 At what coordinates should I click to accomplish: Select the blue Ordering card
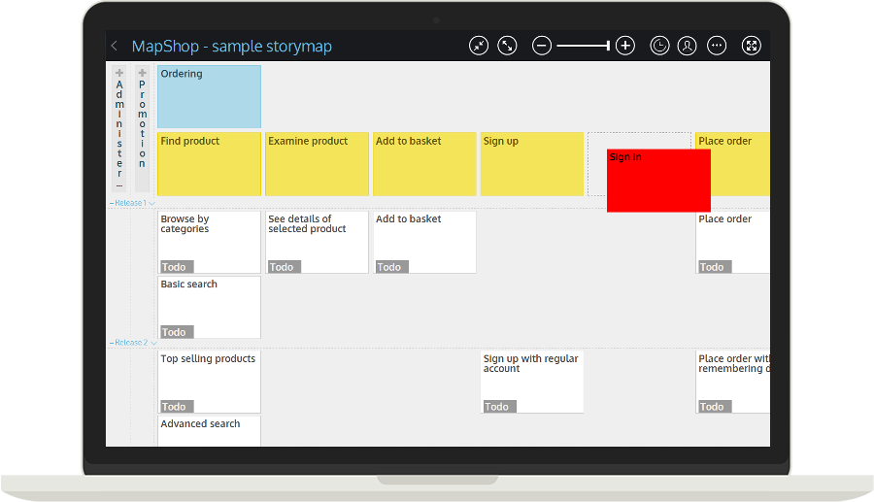[209, 96]
